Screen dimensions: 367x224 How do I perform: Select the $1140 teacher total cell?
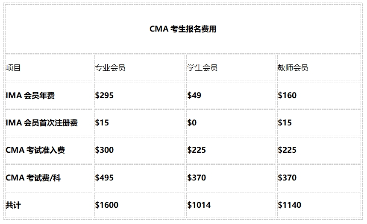pyautogui.click(x=290, y=205)
